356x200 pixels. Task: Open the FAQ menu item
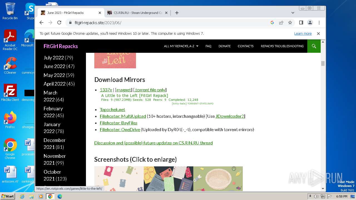pyautogui.click(x=208, y=46)
